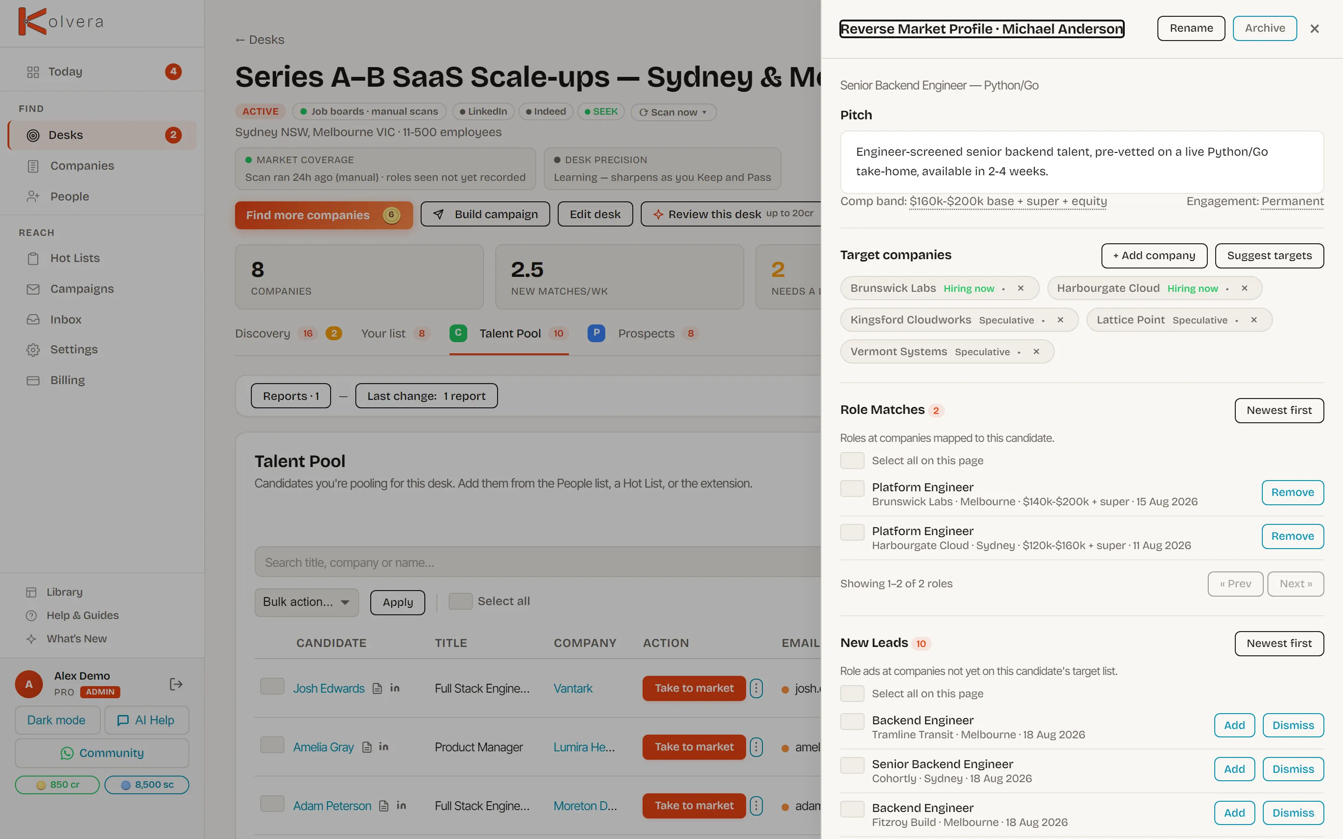Select Josh Edwards row checkbox
The image size is (1343, 839).
click(x=272, y=687)
